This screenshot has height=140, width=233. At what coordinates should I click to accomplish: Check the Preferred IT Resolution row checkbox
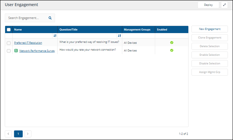9,43
